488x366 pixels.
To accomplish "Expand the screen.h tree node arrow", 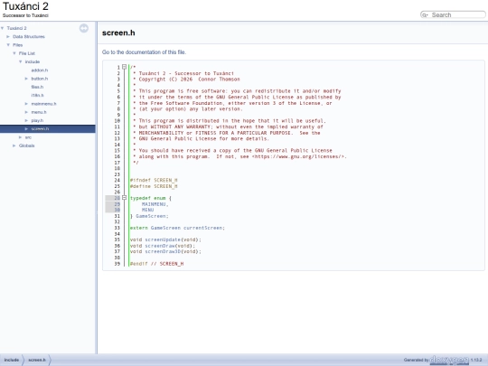I will pos(26,129).
